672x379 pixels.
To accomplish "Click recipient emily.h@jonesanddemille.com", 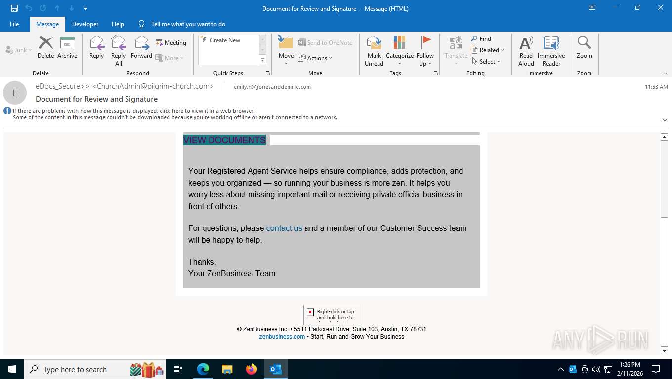I will coord(272,87).
